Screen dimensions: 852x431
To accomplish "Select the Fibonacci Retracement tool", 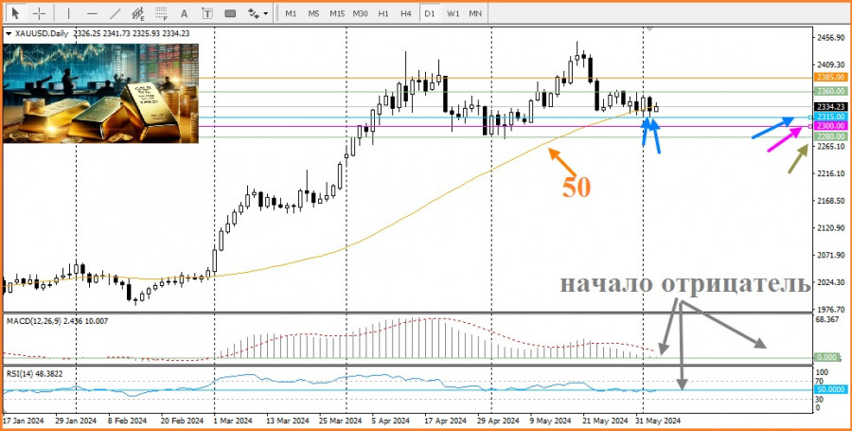I will coord(161,13).
